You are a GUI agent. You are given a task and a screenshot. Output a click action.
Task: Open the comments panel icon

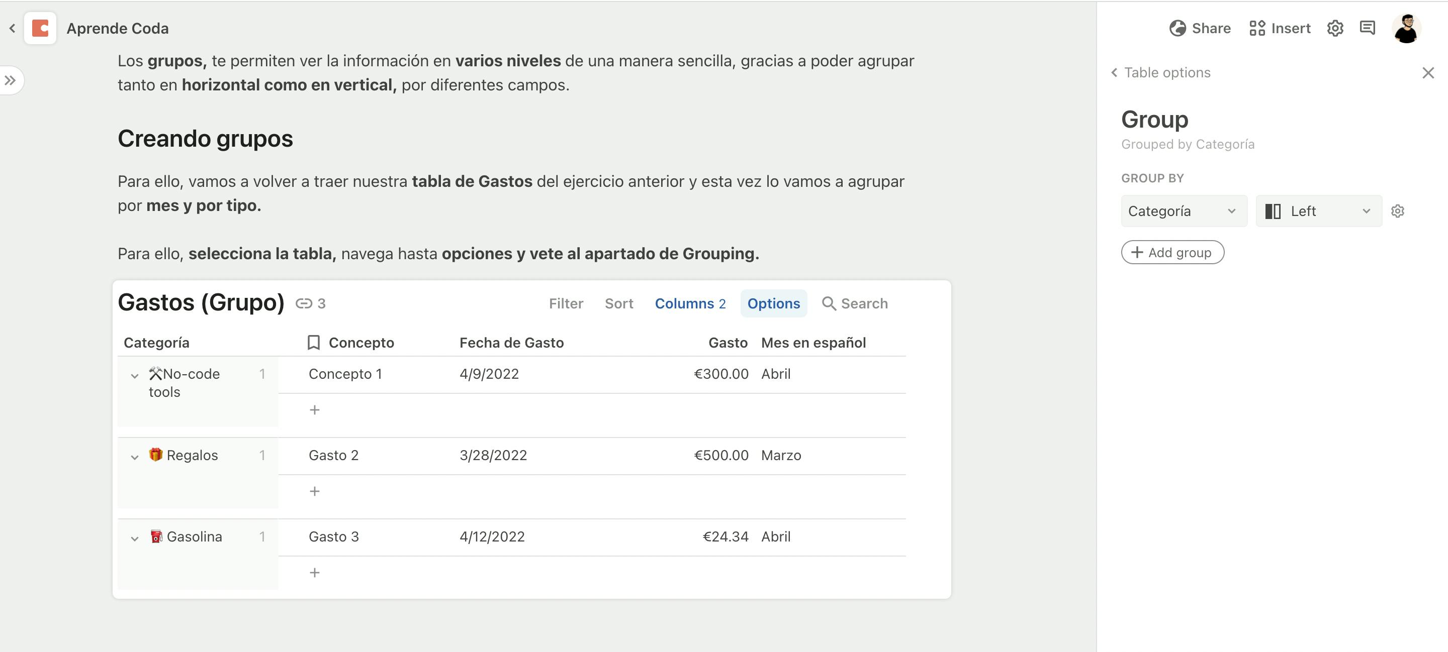coord(1367,28)
